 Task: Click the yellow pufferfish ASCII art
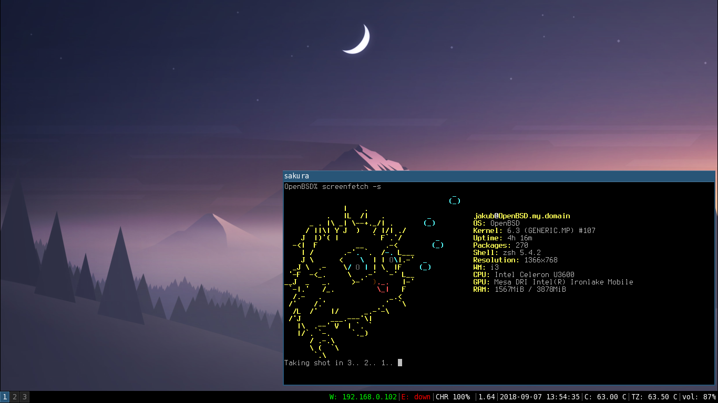tap(350, 282)
